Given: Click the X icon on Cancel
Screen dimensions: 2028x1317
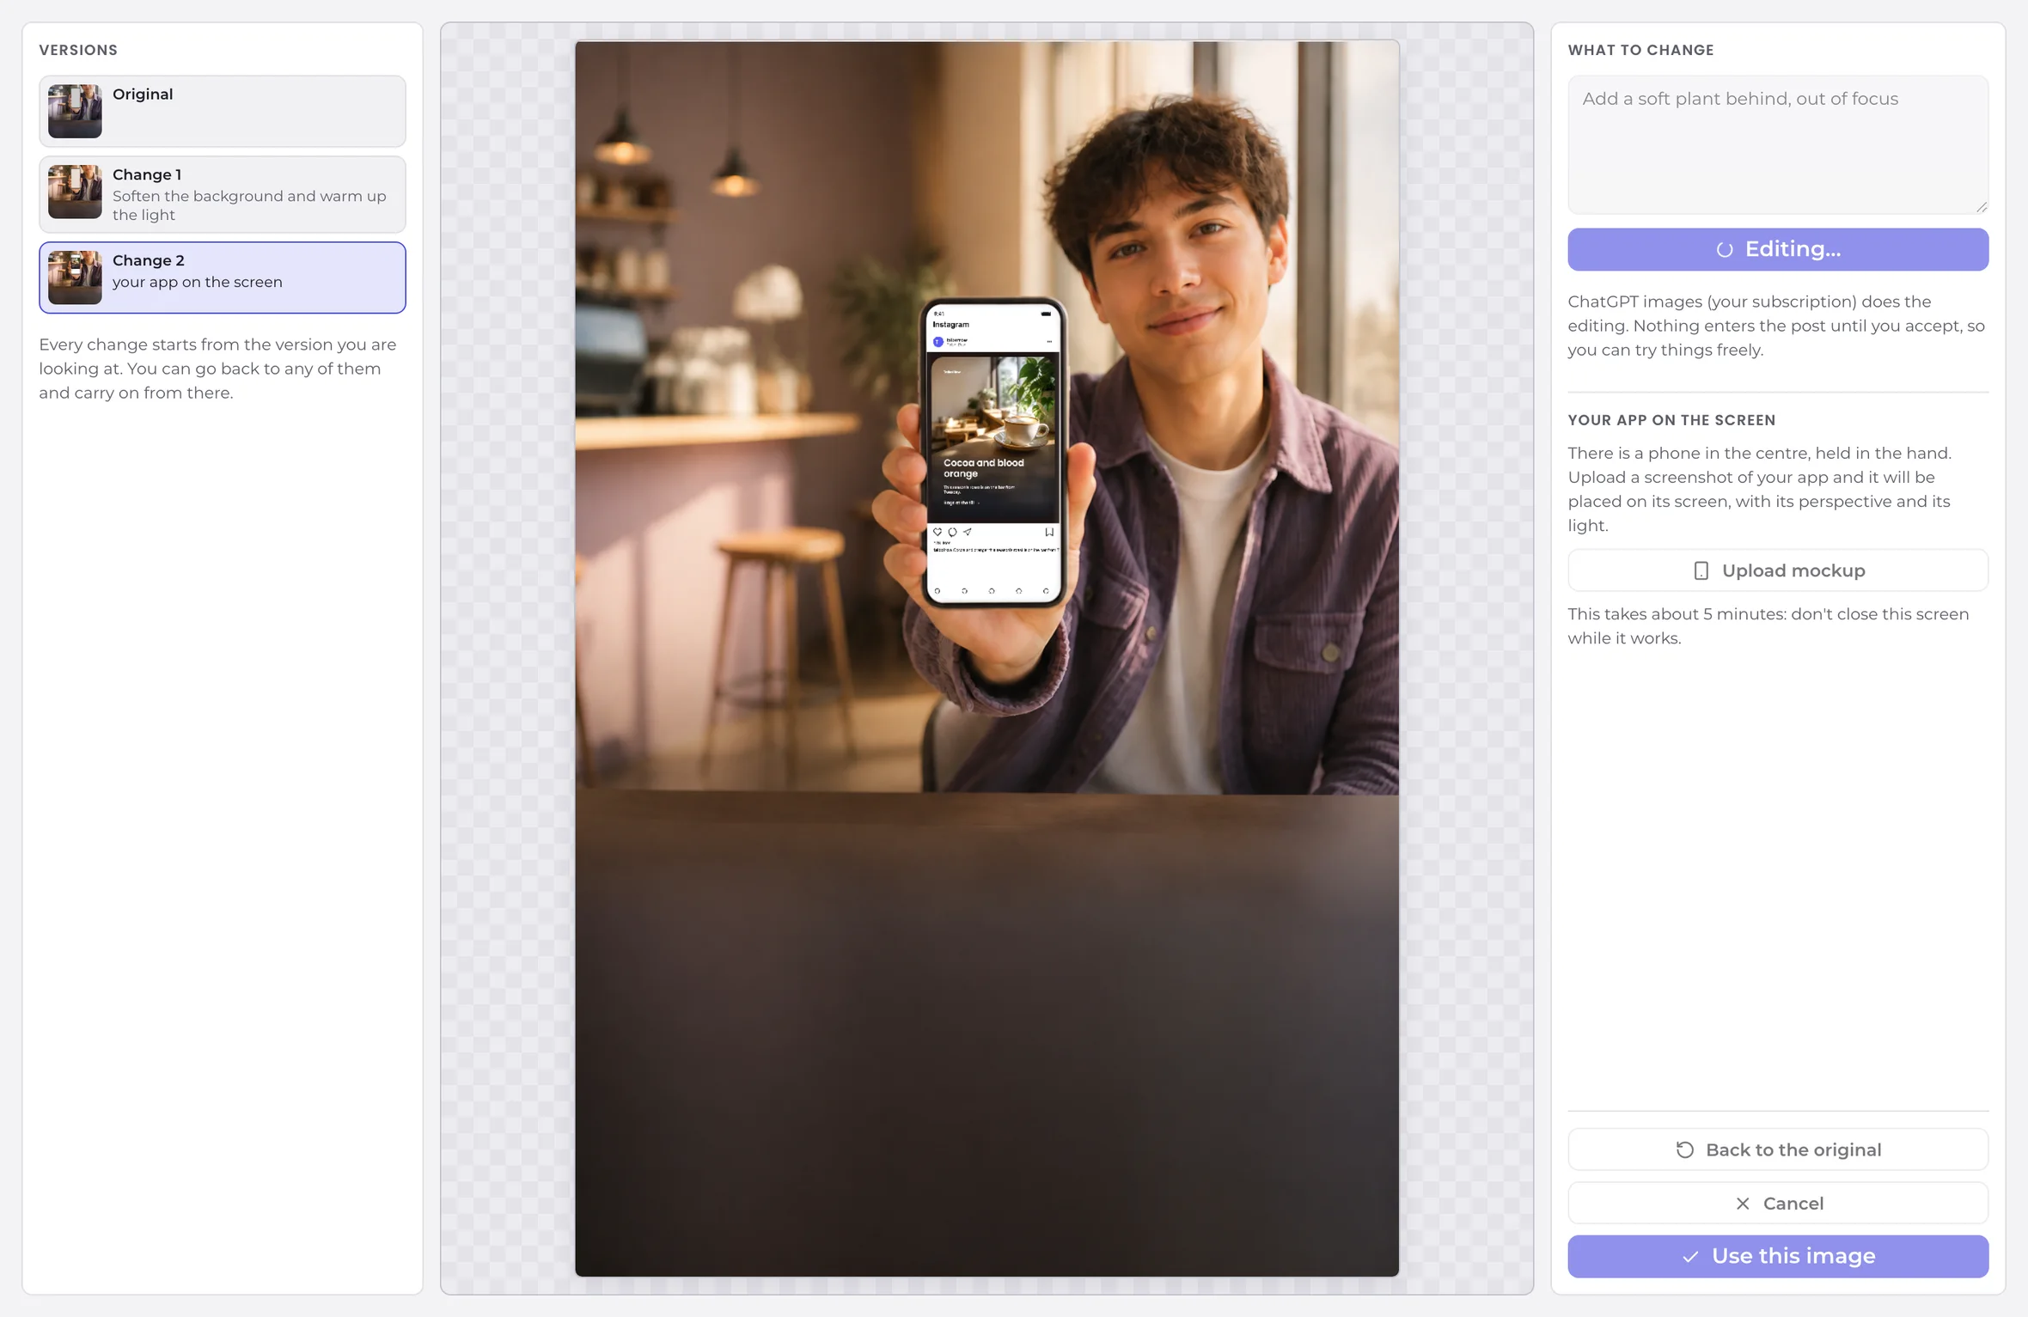Looking at the screenshot, I should pyautogui.click(x=1742, y=1204).
